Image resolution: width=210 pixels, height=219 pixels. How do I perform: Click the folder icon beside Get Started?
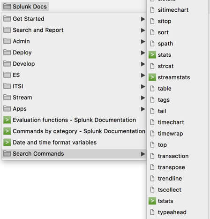(x=7, y=19)
